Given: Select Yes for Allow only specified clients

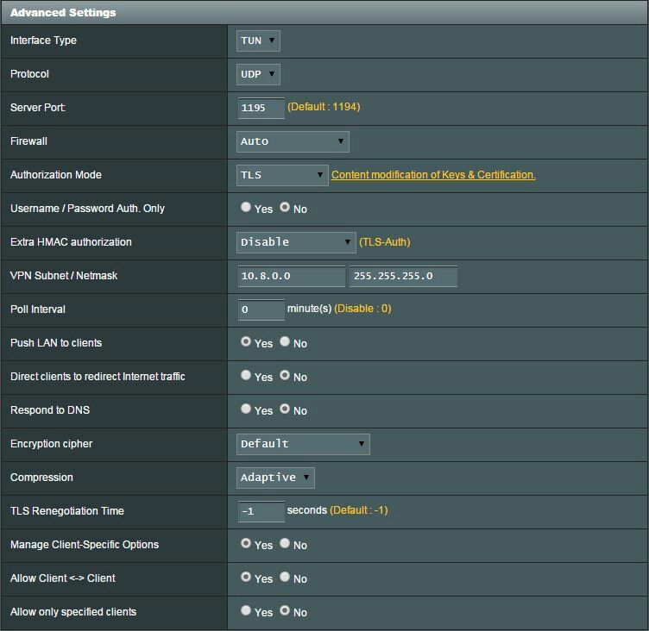Looking at the screenshot, I should pyautogui.click(x=246, y=610).
